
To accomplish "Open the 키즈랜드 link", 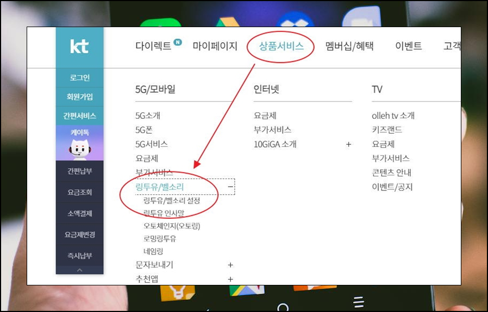I will [387, 130].
